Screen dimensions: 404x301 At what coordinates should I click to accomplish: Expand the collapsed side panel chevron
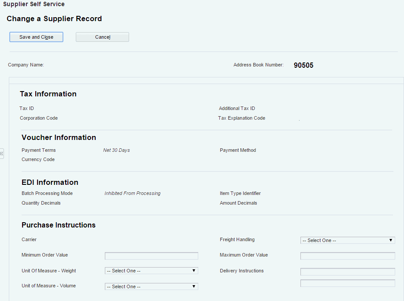tap(2, 154)
